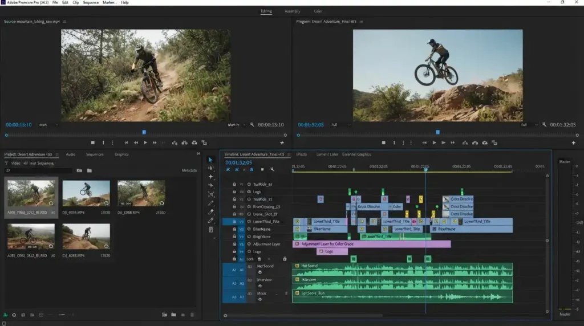Open Program monitor playback resolution dropdown
This screenshot has height=326, width=584.
click(529, 125)
